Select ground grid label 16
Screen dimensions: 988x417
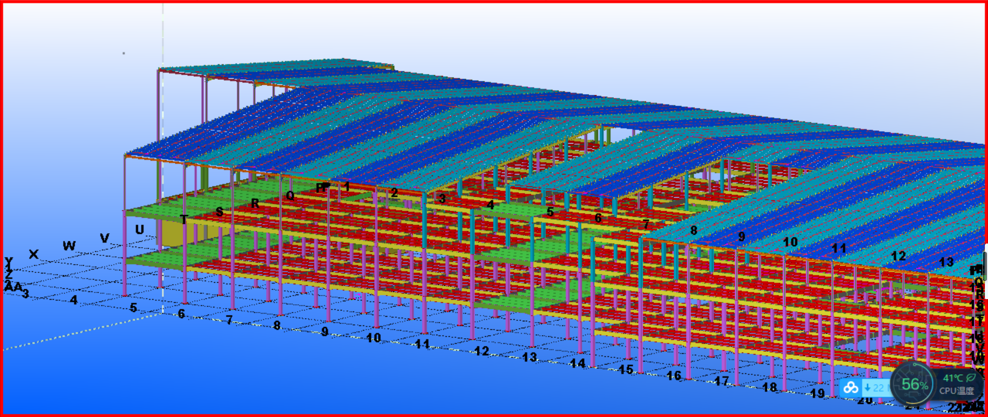click(674, 376)
